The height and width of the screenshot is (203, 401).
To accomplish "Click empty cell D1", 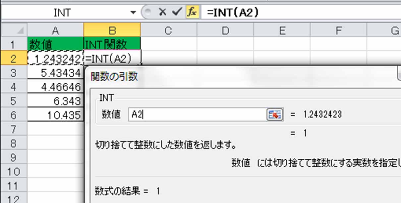I will pos(225,44).
